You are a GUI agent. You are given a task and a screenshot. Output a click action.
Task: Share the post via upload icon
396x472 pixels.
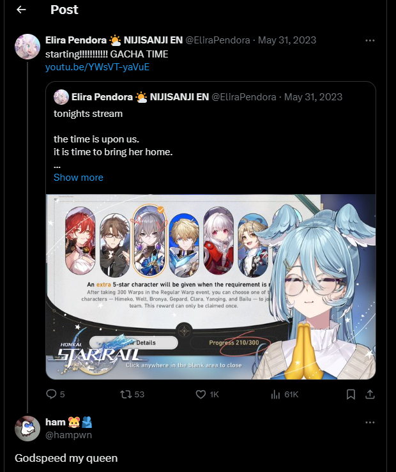point(370,394)
